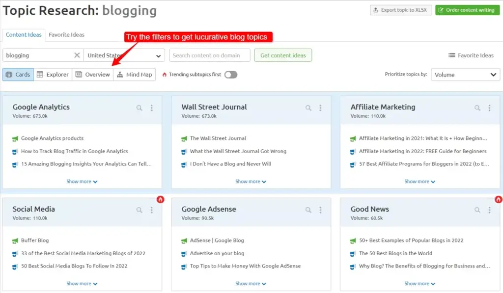Expand Show more on Affiliate Marketing card
Image resolution: width=503 pixels, height=293 pixels.
tap(419, 182)
